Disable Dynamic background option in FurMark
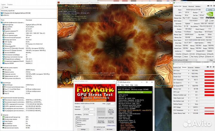215x131 pixels. (x=76, y=119)
